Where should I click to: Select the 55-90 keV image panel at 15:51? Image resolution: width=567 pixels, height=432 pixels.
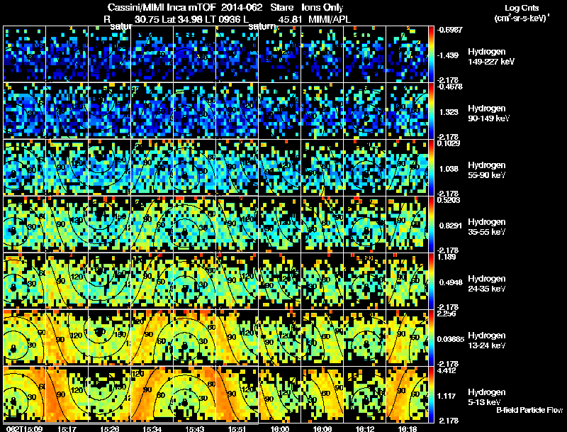pos(237,167)
